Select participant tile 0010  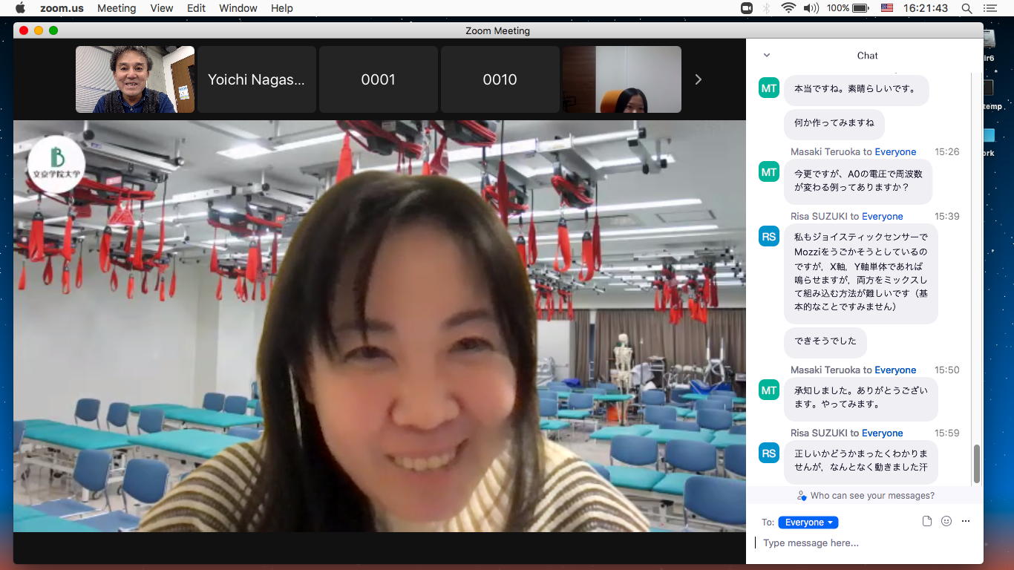tap(500, 79)
